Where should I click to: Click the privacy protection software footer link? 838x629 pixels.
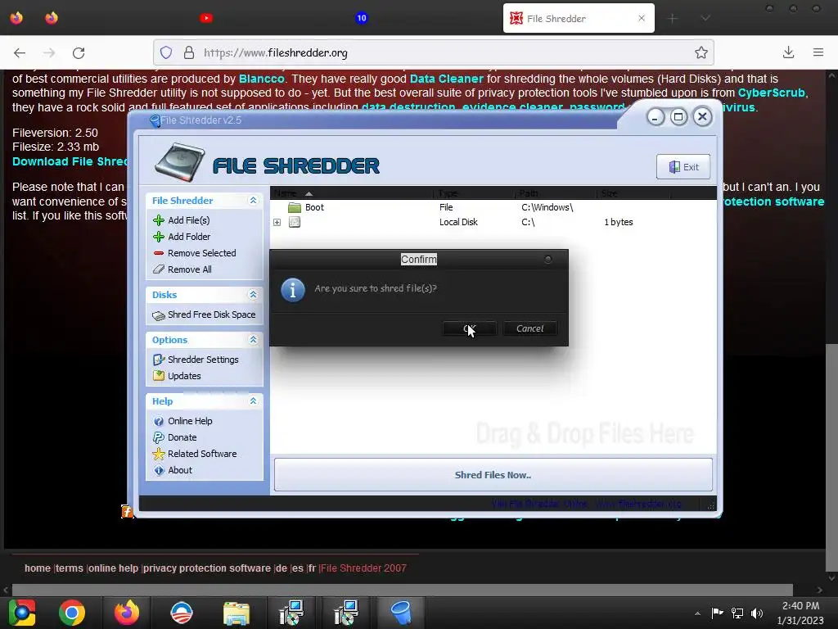[x=207, y=568]
